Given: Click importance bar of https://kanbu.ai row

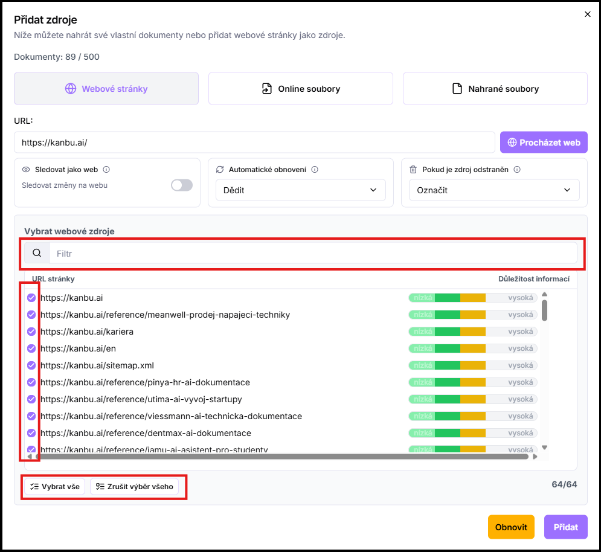Looking at the screenshot, I should tap(472, 298).
